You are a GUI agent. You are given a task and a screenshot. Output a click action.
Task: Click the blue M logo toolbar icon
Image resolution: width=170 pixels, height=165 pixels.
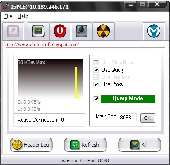(x=154, y=31)
